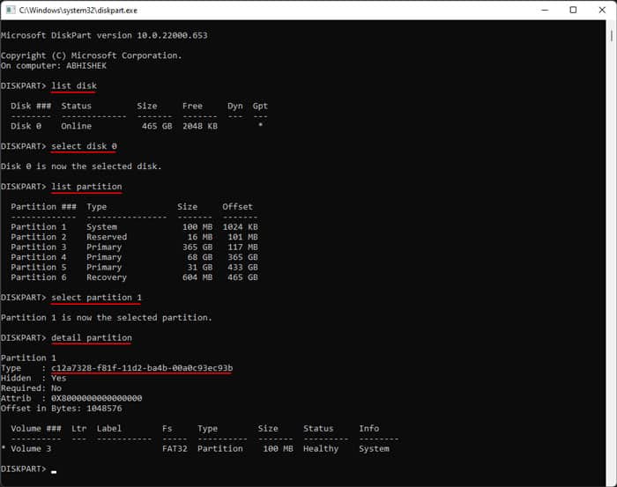Close the diskpart.exe window
617x487 pixels.
(x=602, y=10)
